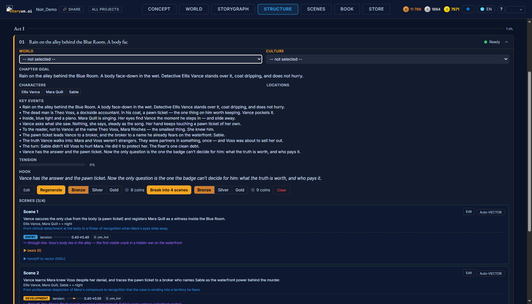Screen dimensions: 532x304
Task: Click the Q: yes_but tag in Scene 1
Action: [x=101, y=237]
